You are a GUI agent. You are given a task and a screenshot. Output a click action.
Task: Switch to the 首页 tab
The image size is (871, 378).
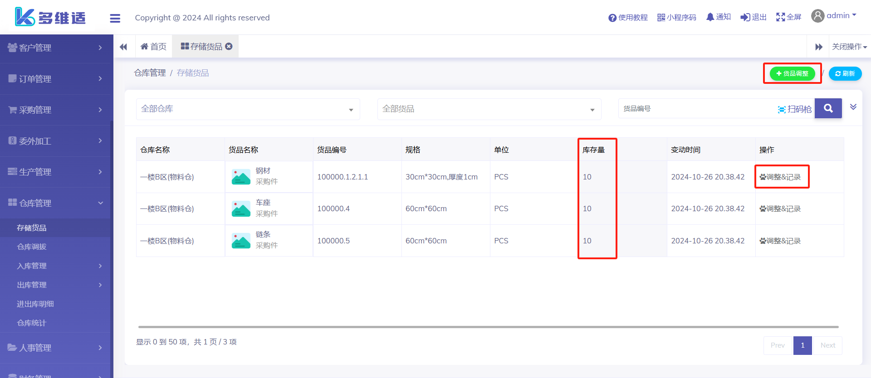point(153,47)
